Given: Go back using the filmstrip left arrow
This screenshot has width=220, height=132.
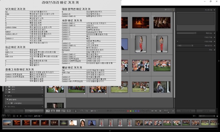Looking at the screenshot, I should 17,116.
